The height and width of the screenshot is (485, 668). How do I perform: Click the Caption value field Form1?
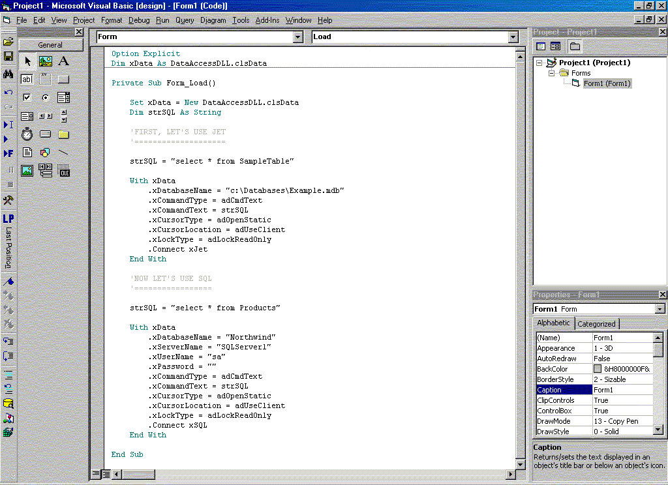tap(622, 390)
